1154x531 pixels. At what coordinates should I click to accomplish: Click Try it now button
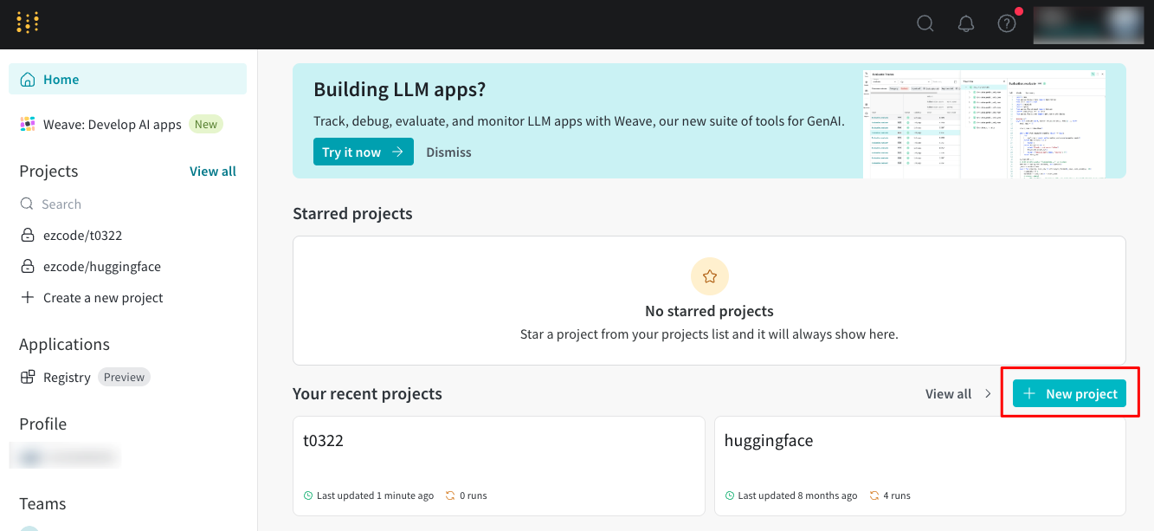click(x=364, y=152)
